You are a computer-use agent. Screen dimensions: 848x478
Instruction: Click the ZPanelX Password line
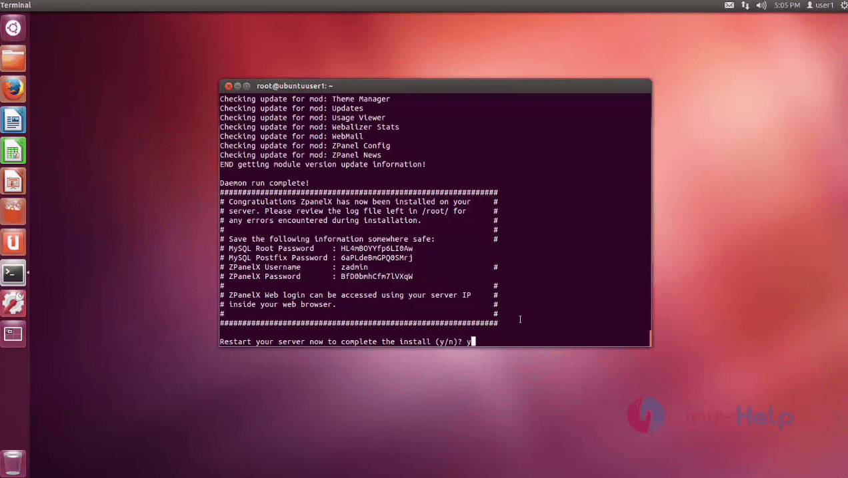coord(317,276)
